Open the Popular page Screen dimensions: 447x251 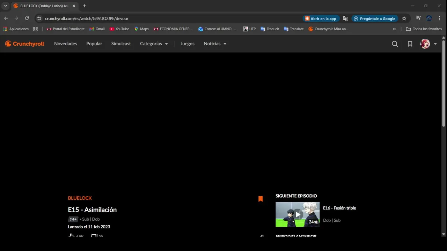[94, 44]
